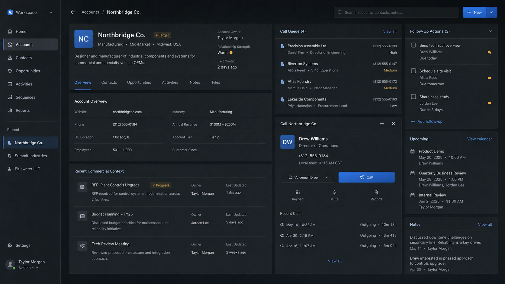Open View calendar link
The width and height of the screenshot is (505, 284).
tap(479, 139)
